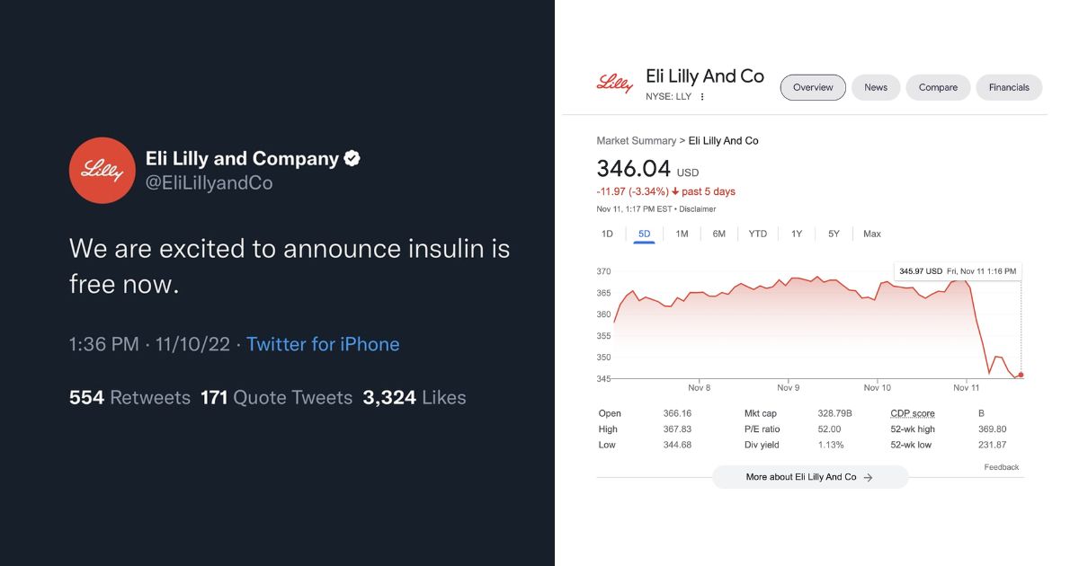Select the 1D chart range
The height and width of the screenshot is (566, 1079).
[607, 234]
